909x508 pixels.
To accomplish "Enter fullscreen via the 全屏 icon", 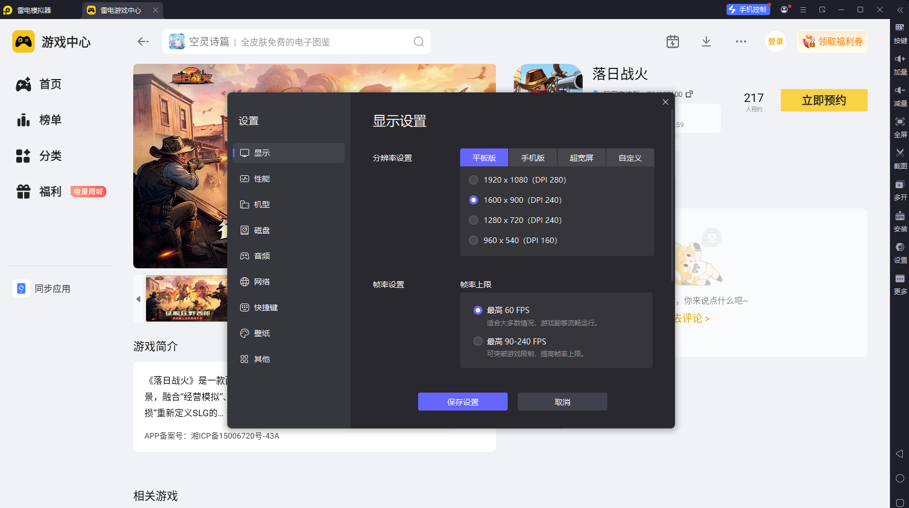I will tap(900, 127).
